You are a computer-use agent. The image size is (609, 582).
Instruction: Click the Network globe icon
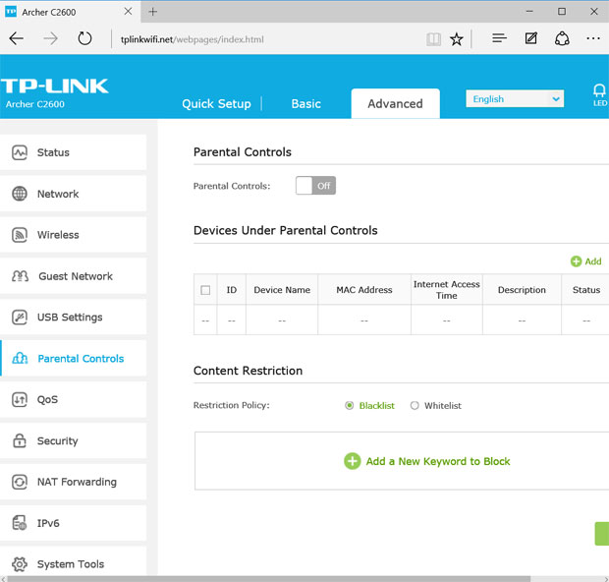click(x=20, y=194)
